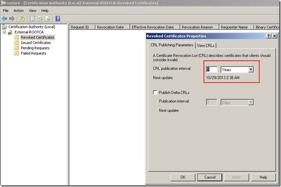Select the External-ROOTCA server icon
This screenshot has height=187, width=281.
(10, 32)
